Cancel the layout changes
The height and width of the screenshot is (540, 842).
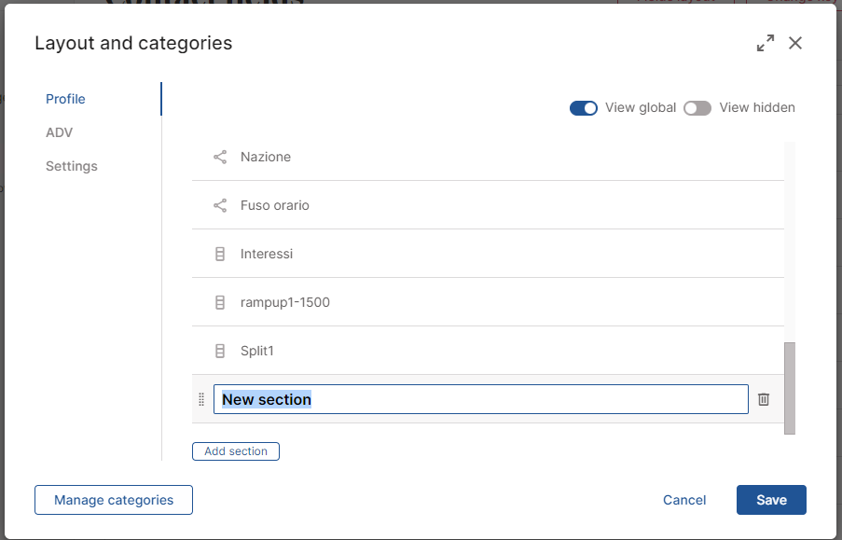(684, 500)
